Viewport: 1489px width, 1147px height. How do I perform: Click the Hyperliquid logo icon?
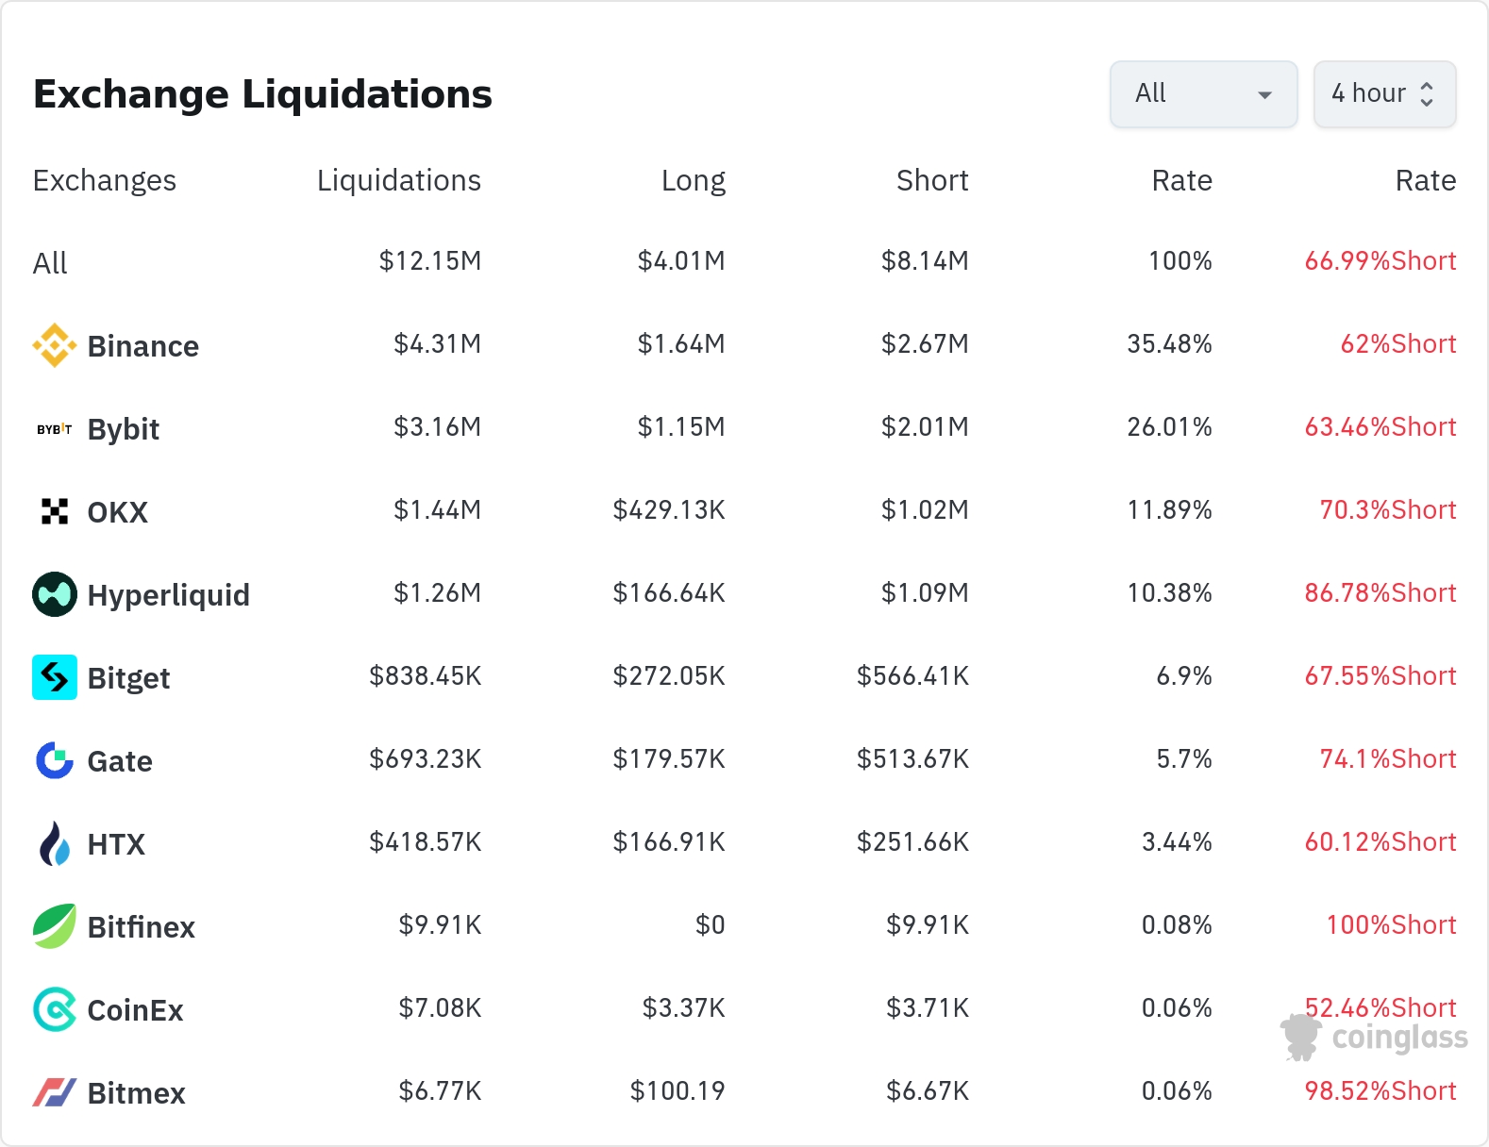pyautogui.click(x=55, y=594)
